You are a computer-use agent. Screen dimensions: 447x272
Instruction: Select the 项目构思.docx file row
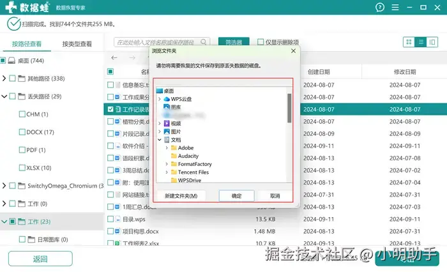[275, 231]
